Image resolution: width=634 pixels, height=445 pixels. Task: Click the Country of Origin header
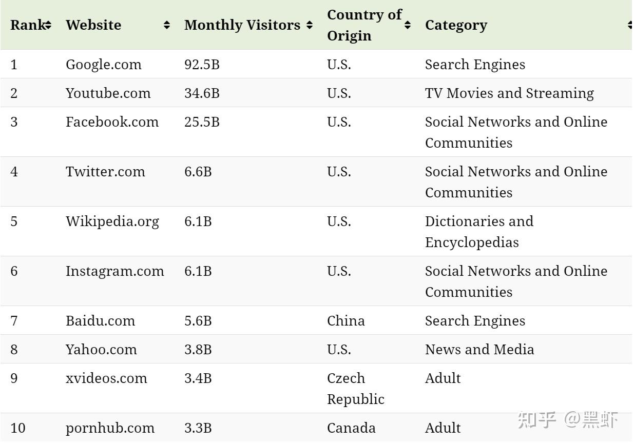[x=364, y=25]
